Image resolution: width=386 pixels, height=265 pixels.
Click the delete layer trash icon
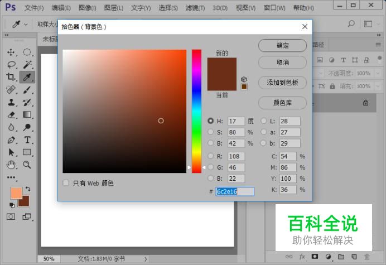[x=367, y=257]
